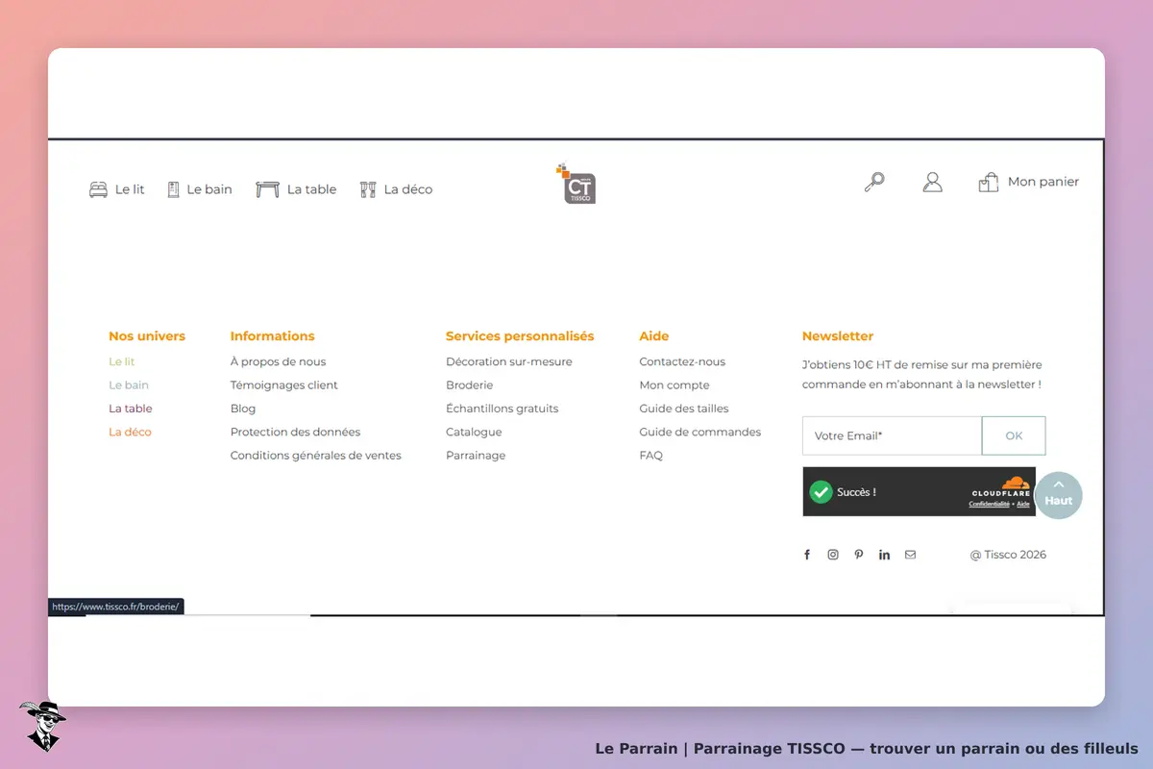Open Échantillons gratuits link
The width and height of the screenshot is (1153, 769).
(503, 409)
